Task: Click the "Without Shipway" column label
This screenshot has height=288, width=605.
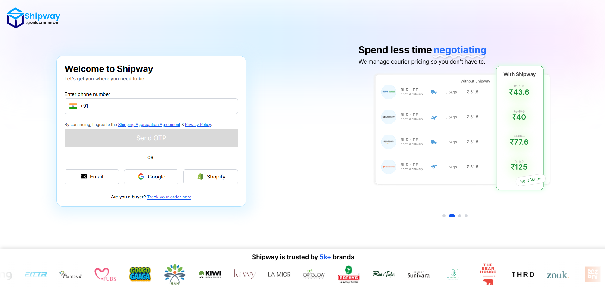Action: click(x=475, y=81)
